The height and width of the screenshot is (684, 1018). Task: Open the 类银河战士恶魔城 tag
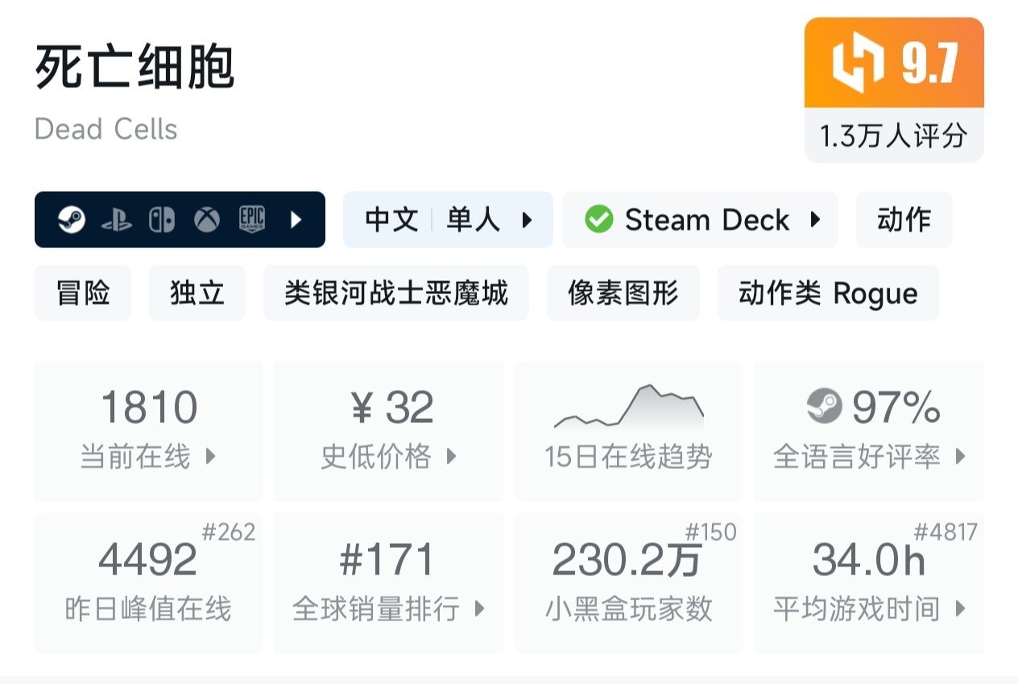(x=395, y=293)
